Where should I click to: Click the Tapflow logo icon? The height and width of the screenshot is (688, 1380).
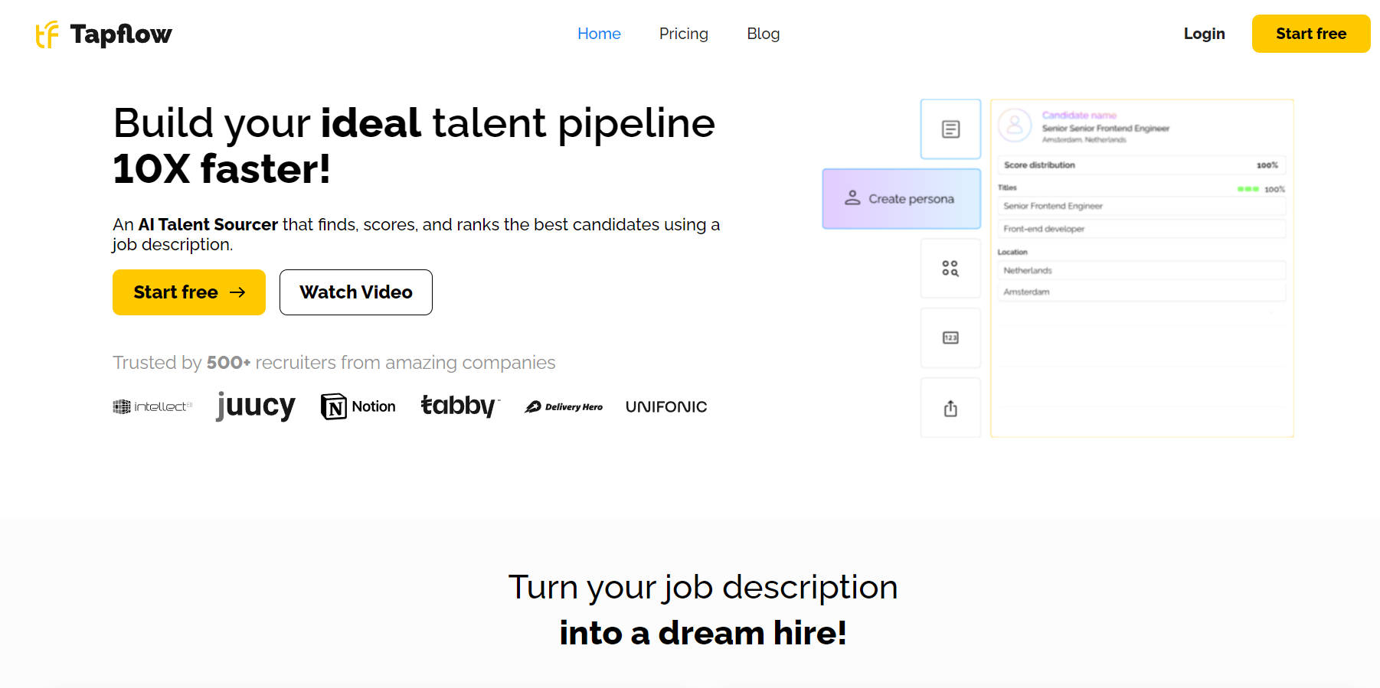pyautogui.click(x=47, y=34)
